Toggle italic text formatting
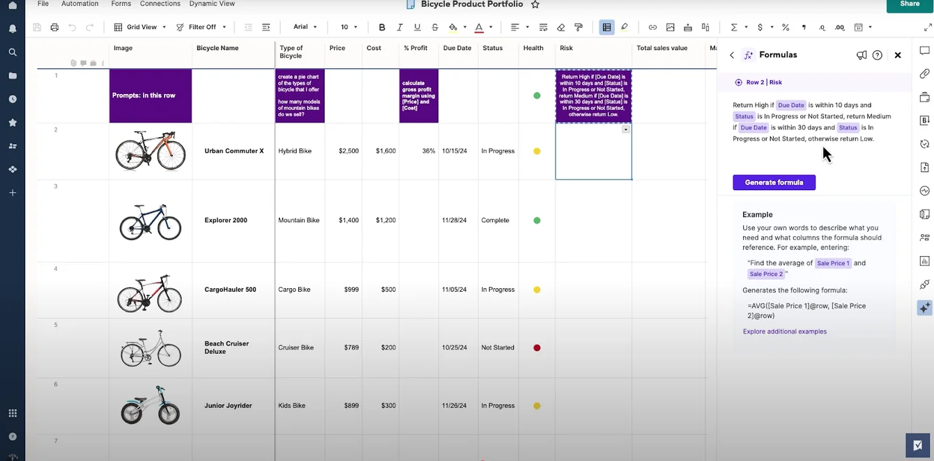Image resolution: width=934 pixels, height=461 pixels. 399,27
